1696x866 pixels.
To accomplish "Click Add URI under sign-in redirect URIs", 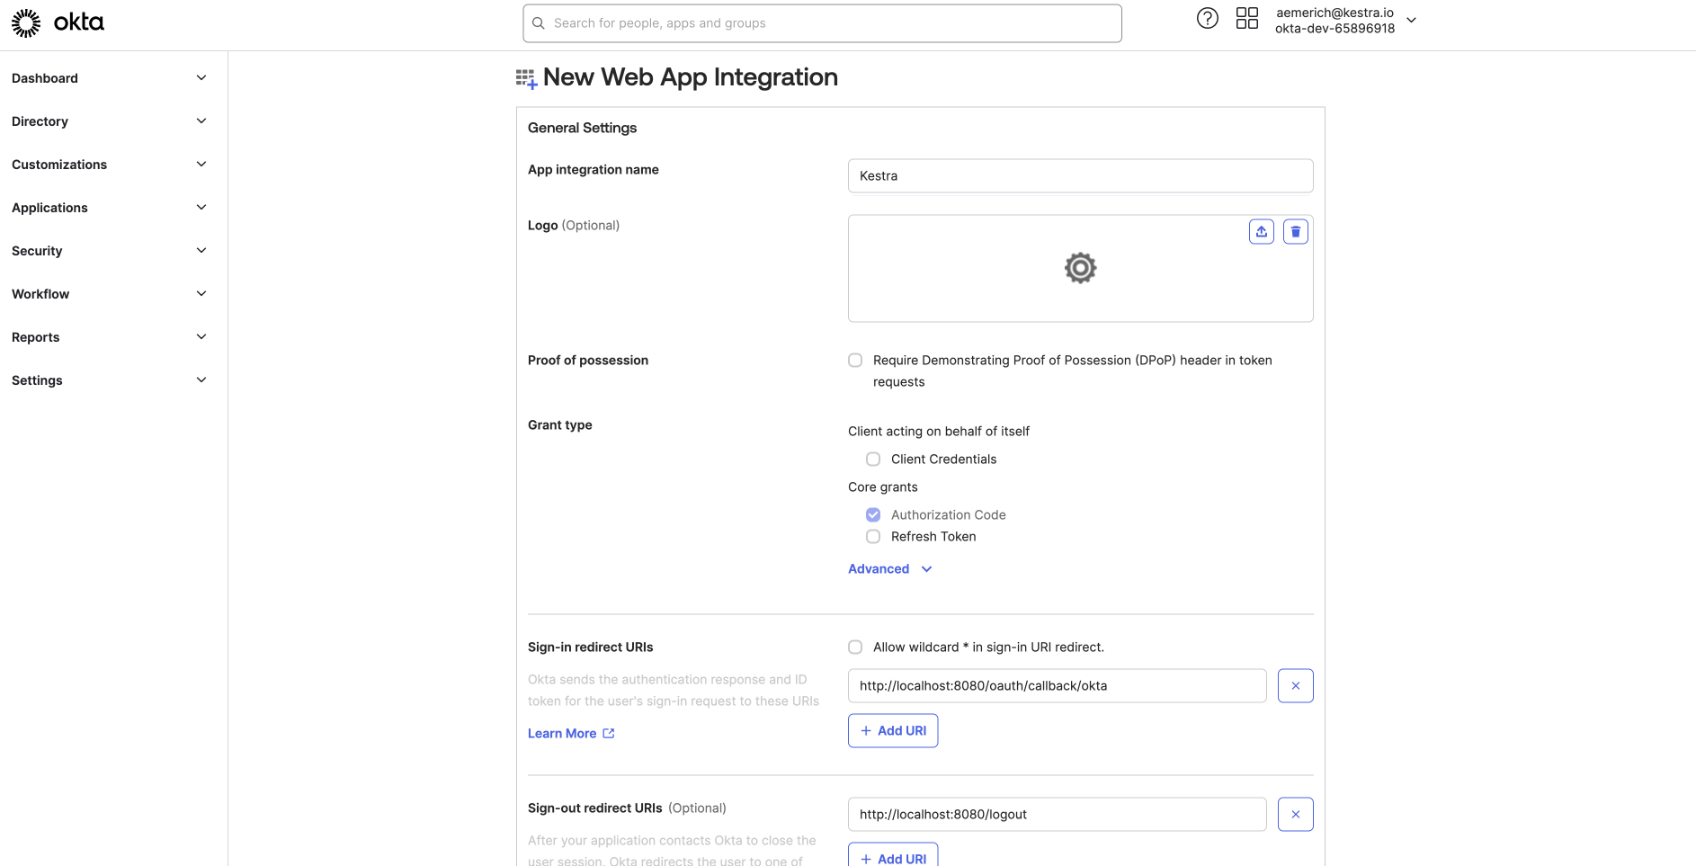I will [892, 731].
